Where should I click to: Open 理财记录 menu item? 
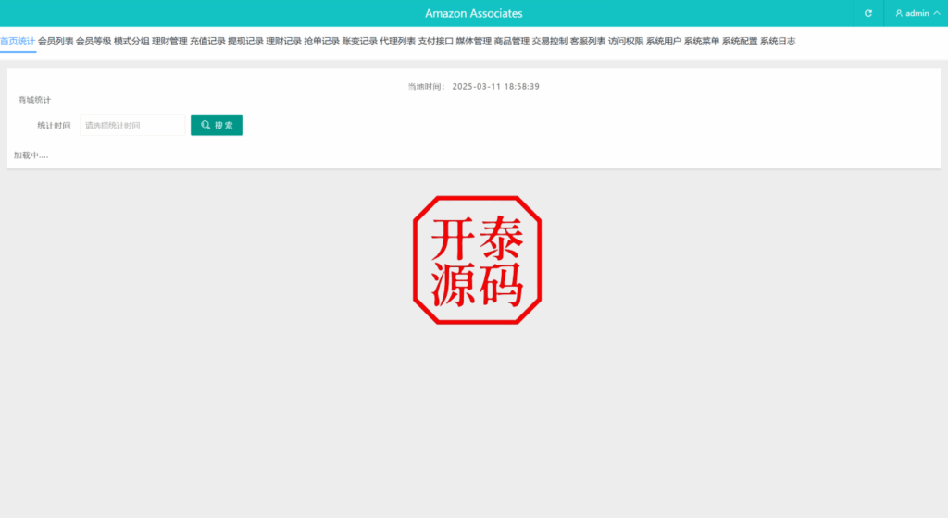coord(283,41)
